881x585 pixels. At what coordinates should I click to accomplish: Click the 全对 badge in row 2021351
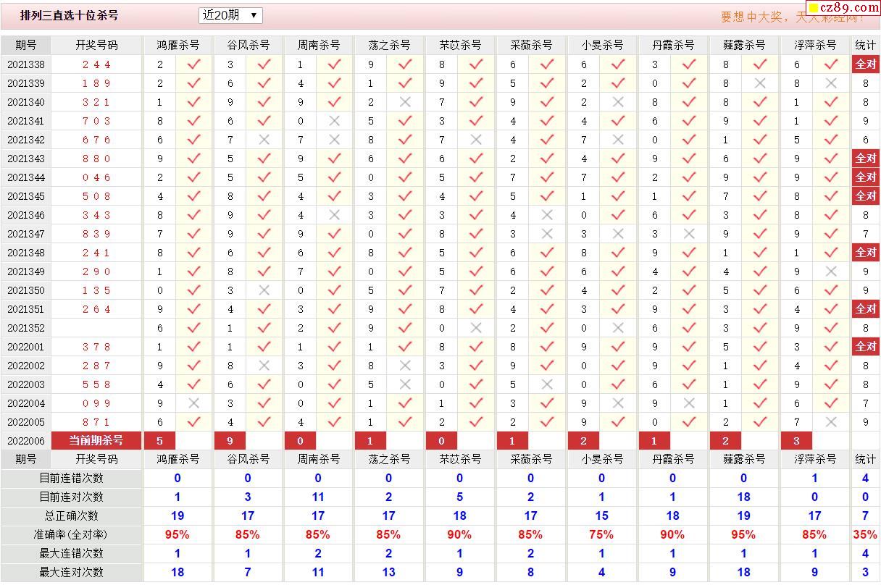point(865,309)
